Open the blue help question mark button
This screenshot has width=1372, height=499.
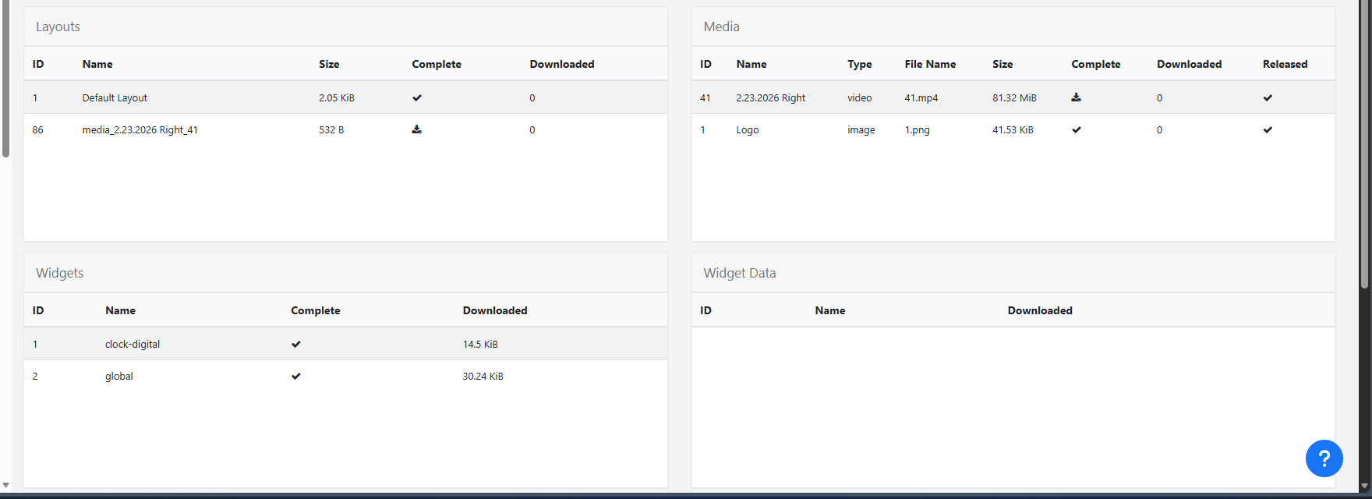(x=1324, y=458)
